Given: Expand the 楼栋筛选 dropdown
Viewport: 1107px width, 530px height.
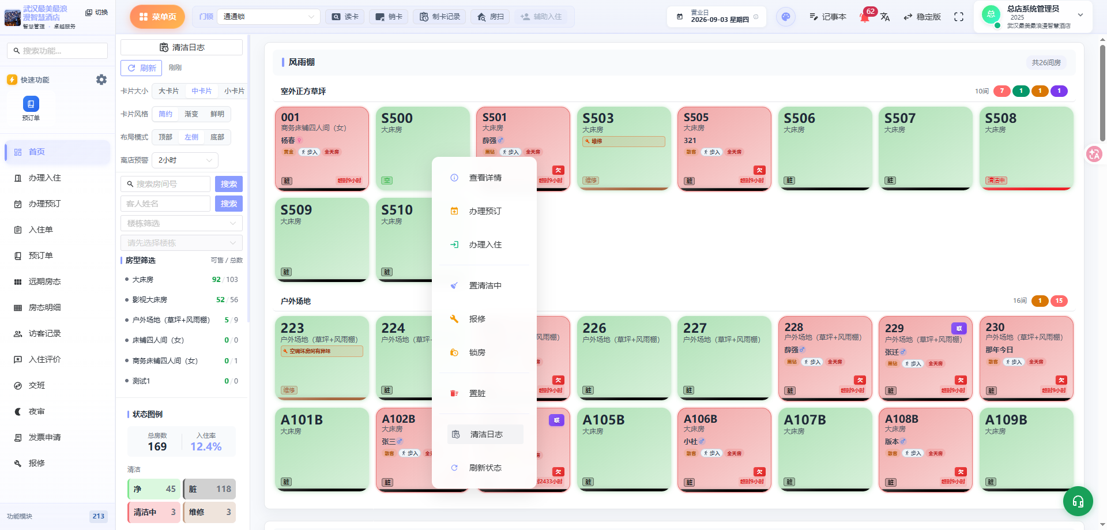Looking at the screenshot, I should (182, 223).
